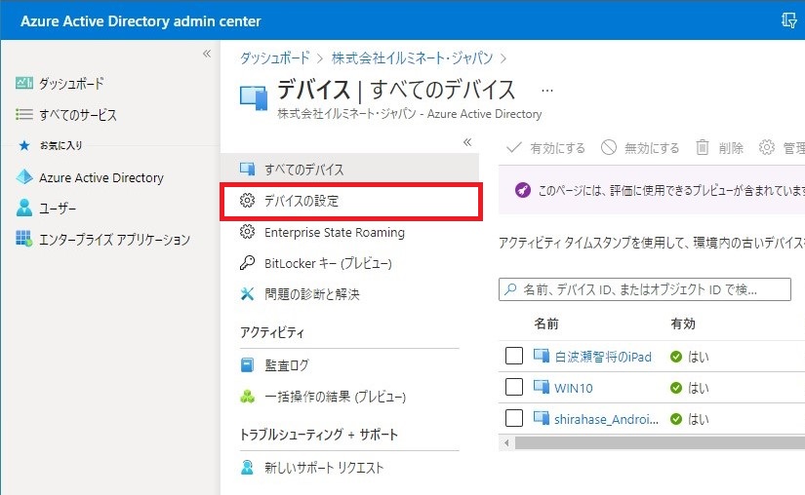Open device shirahase_Androi...

point(606,420)
